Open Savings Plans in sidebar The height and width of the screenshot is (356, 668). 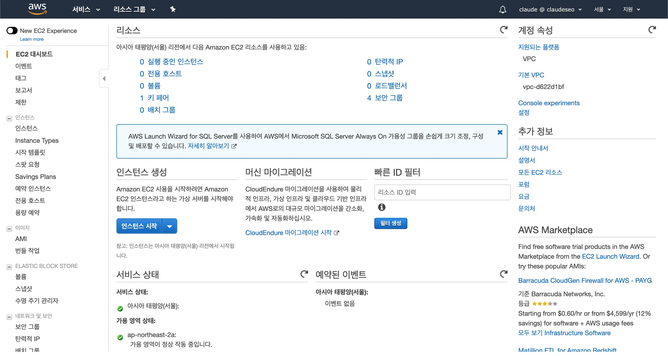point(36,177)
